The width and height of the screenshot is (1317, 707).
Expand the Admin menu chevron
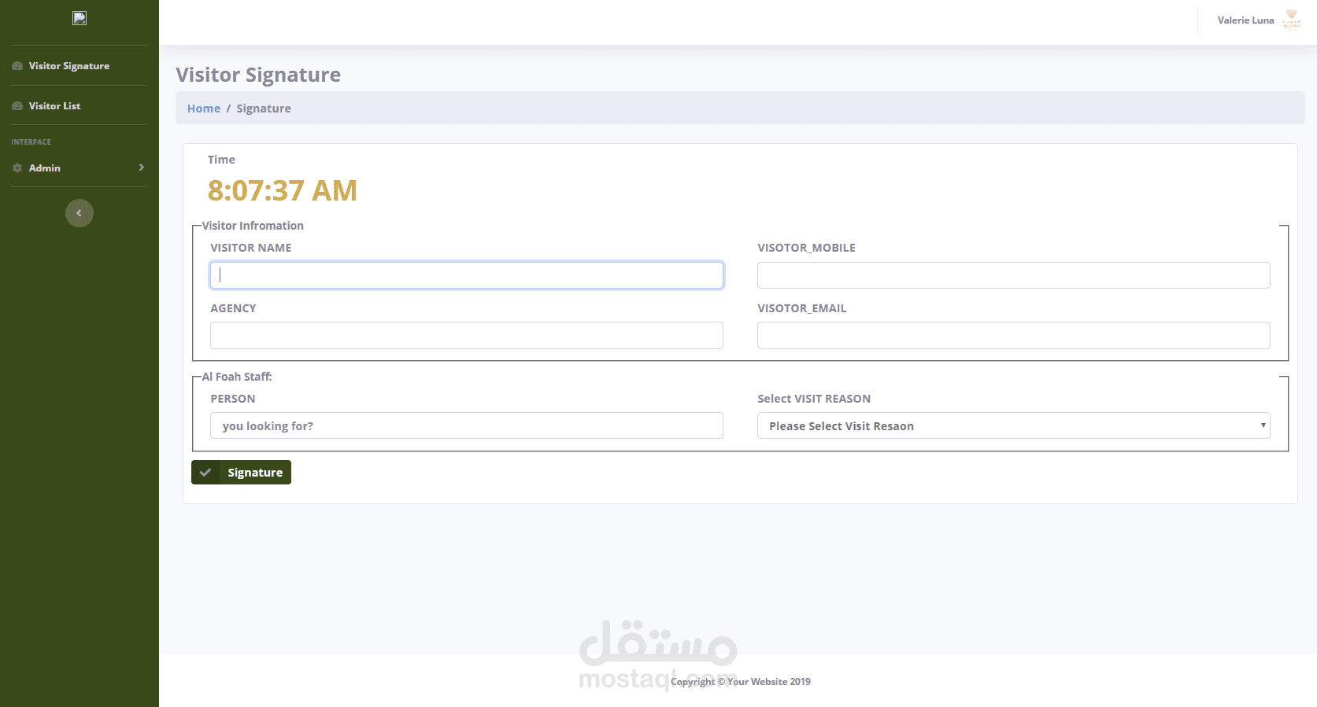(142, 168)
